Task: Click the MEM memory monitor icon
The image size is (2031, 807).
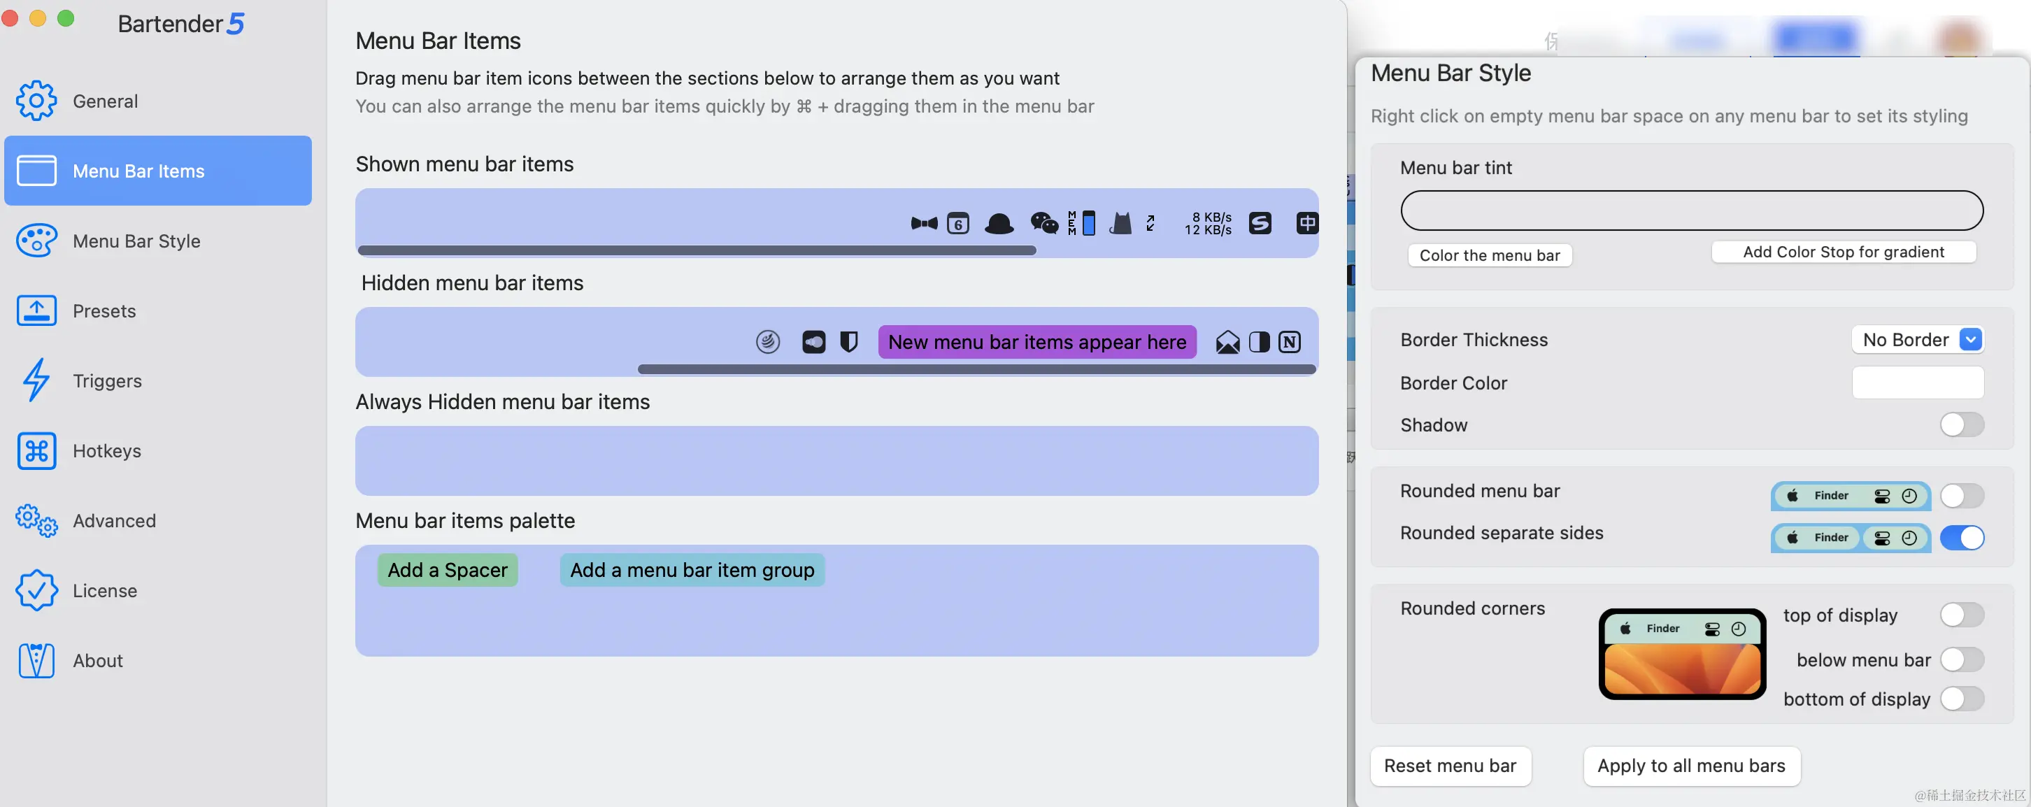Action: (1072, 223)
